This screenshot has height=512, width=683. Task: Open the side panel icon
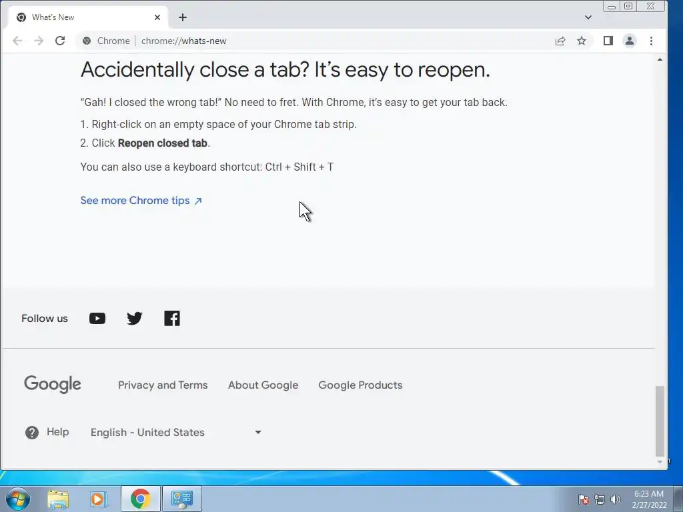click(608, 41)
